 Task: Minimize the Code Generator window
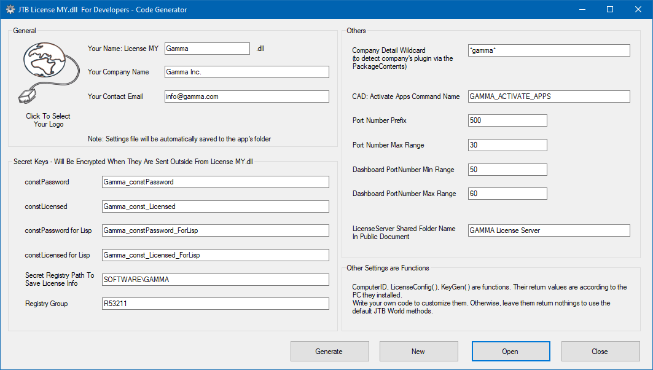582,10
